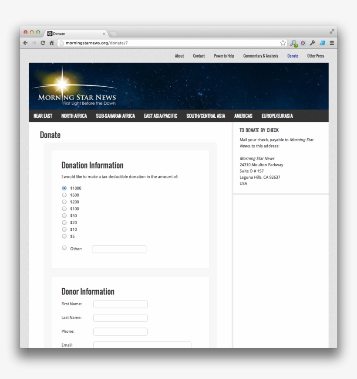Open the Other Press link

pos(316,56)
